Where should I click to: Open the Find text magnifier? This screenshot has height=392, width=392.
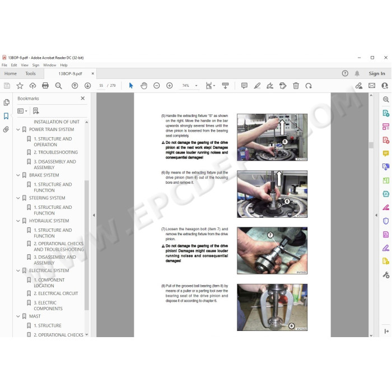click(x=58, y=86)
